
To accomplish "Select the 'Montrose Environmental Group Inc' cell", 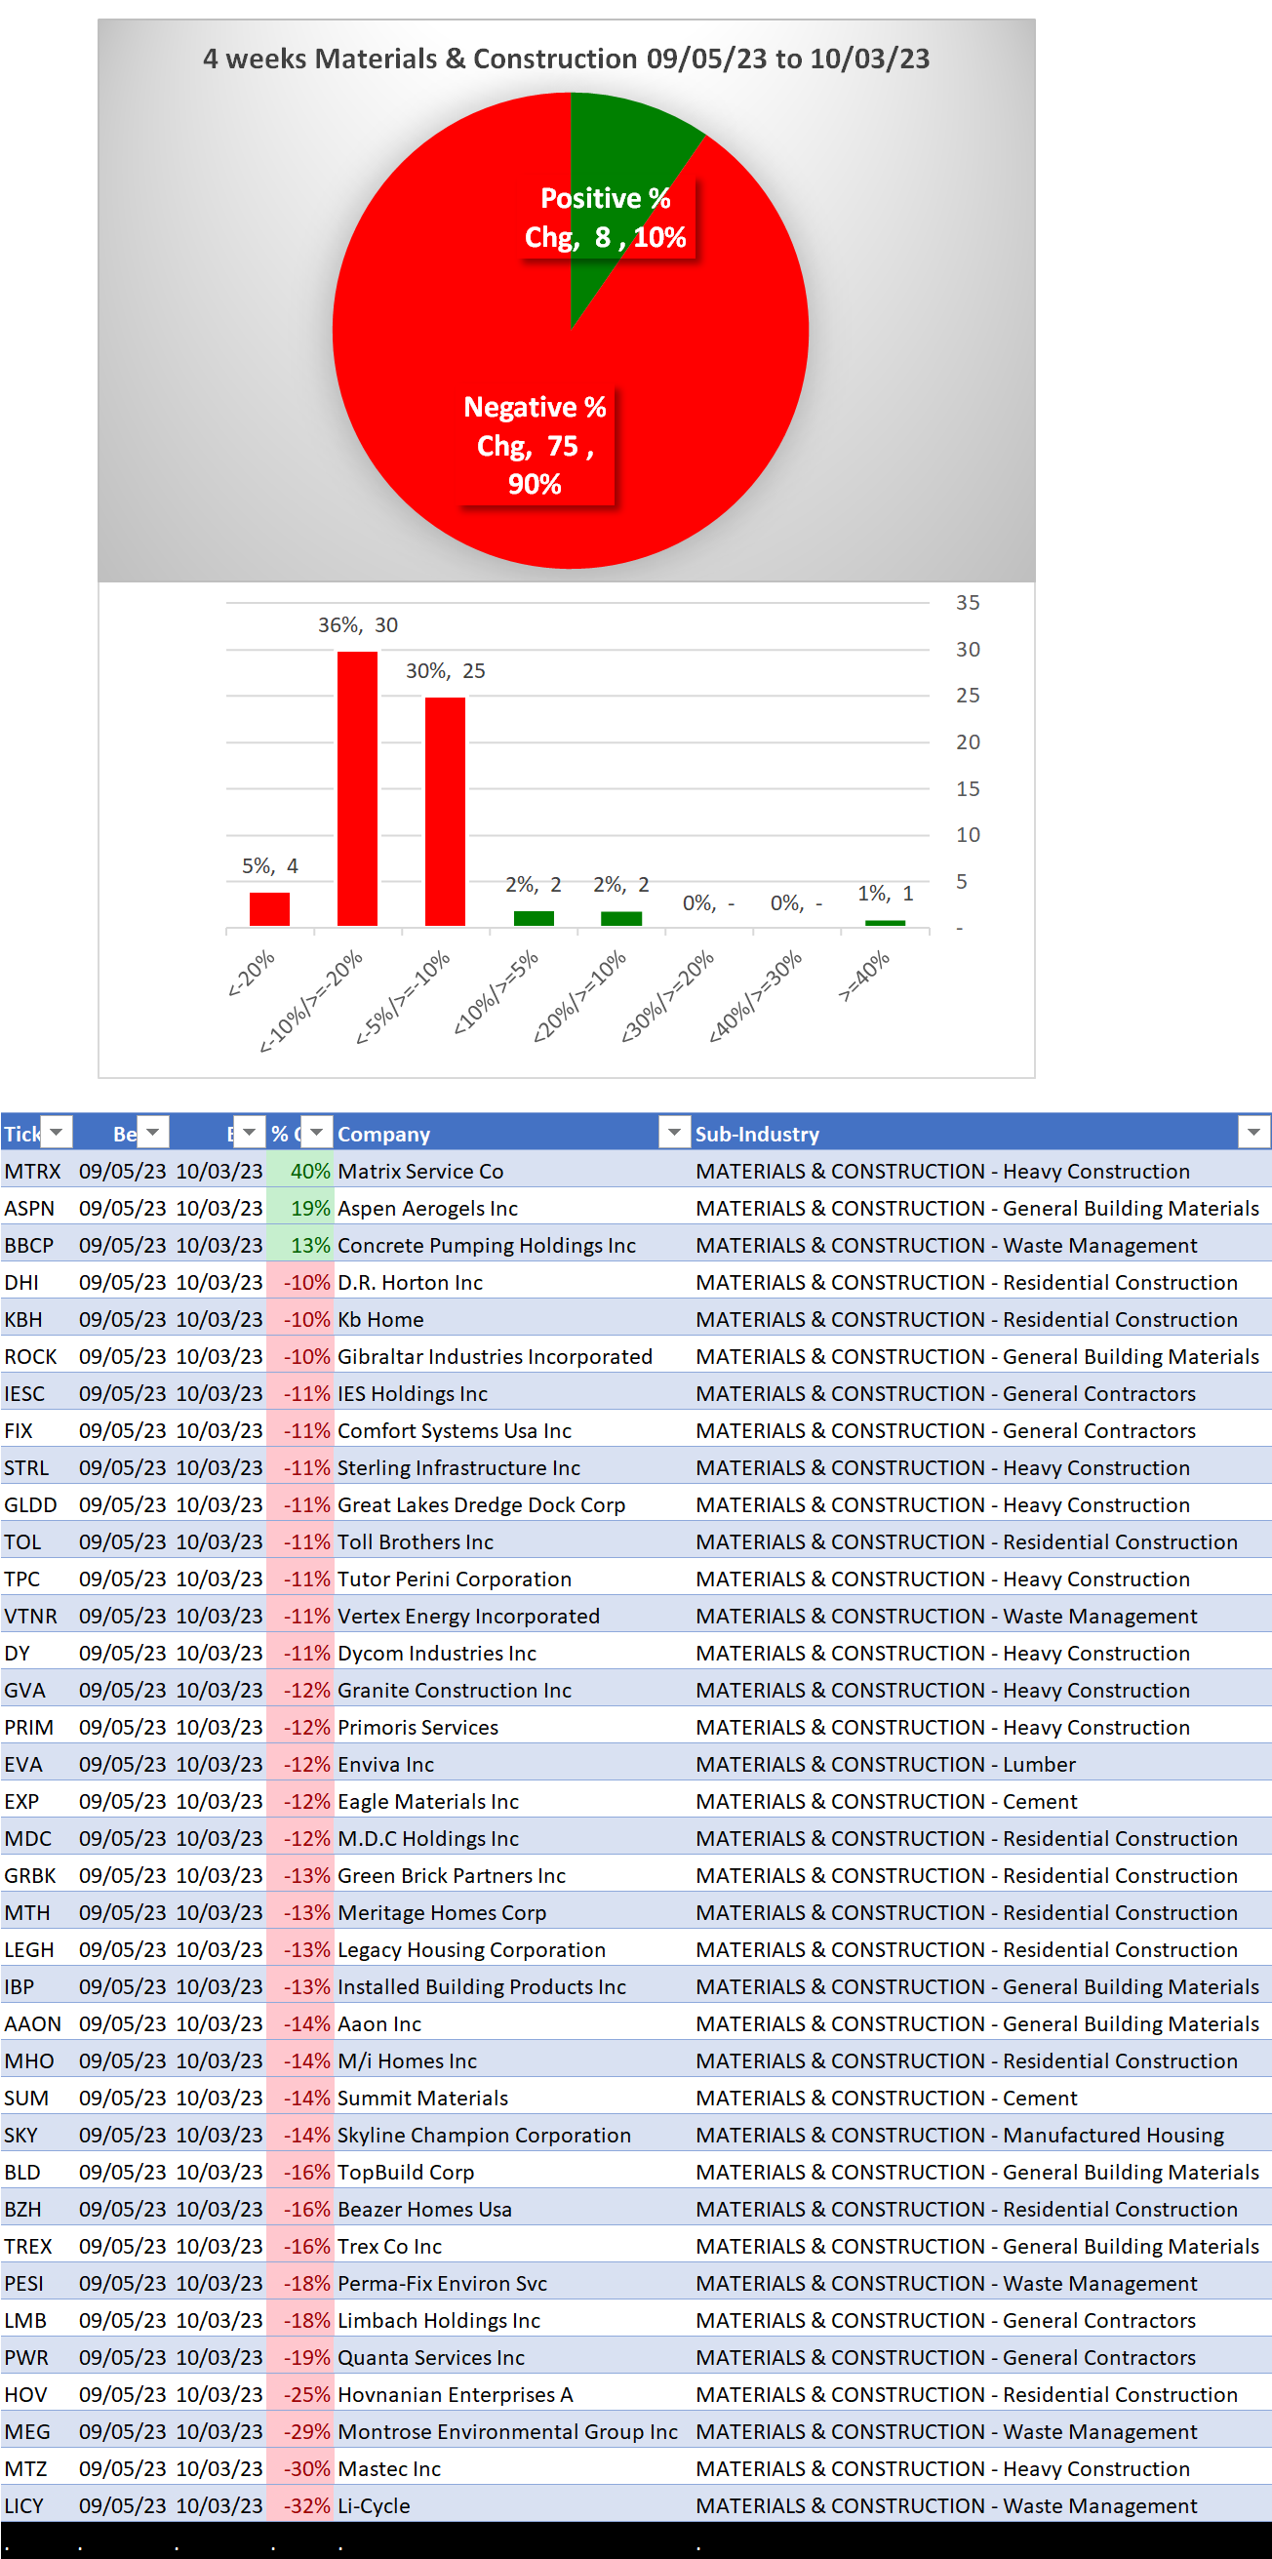I will pos(512,2432).
